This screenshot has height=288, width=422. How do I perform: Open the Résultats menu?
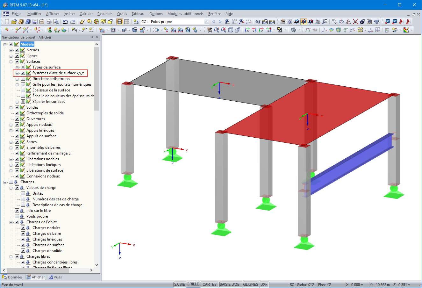click(105, 14)
